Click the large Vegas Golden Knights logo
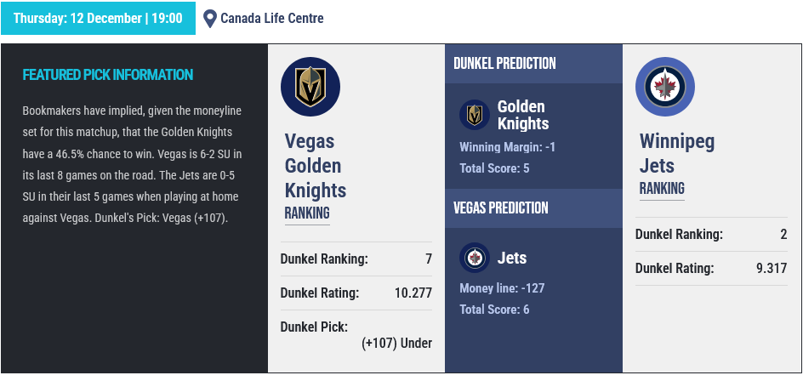Viewport: 803px width, 381px height. click(310, 86)
